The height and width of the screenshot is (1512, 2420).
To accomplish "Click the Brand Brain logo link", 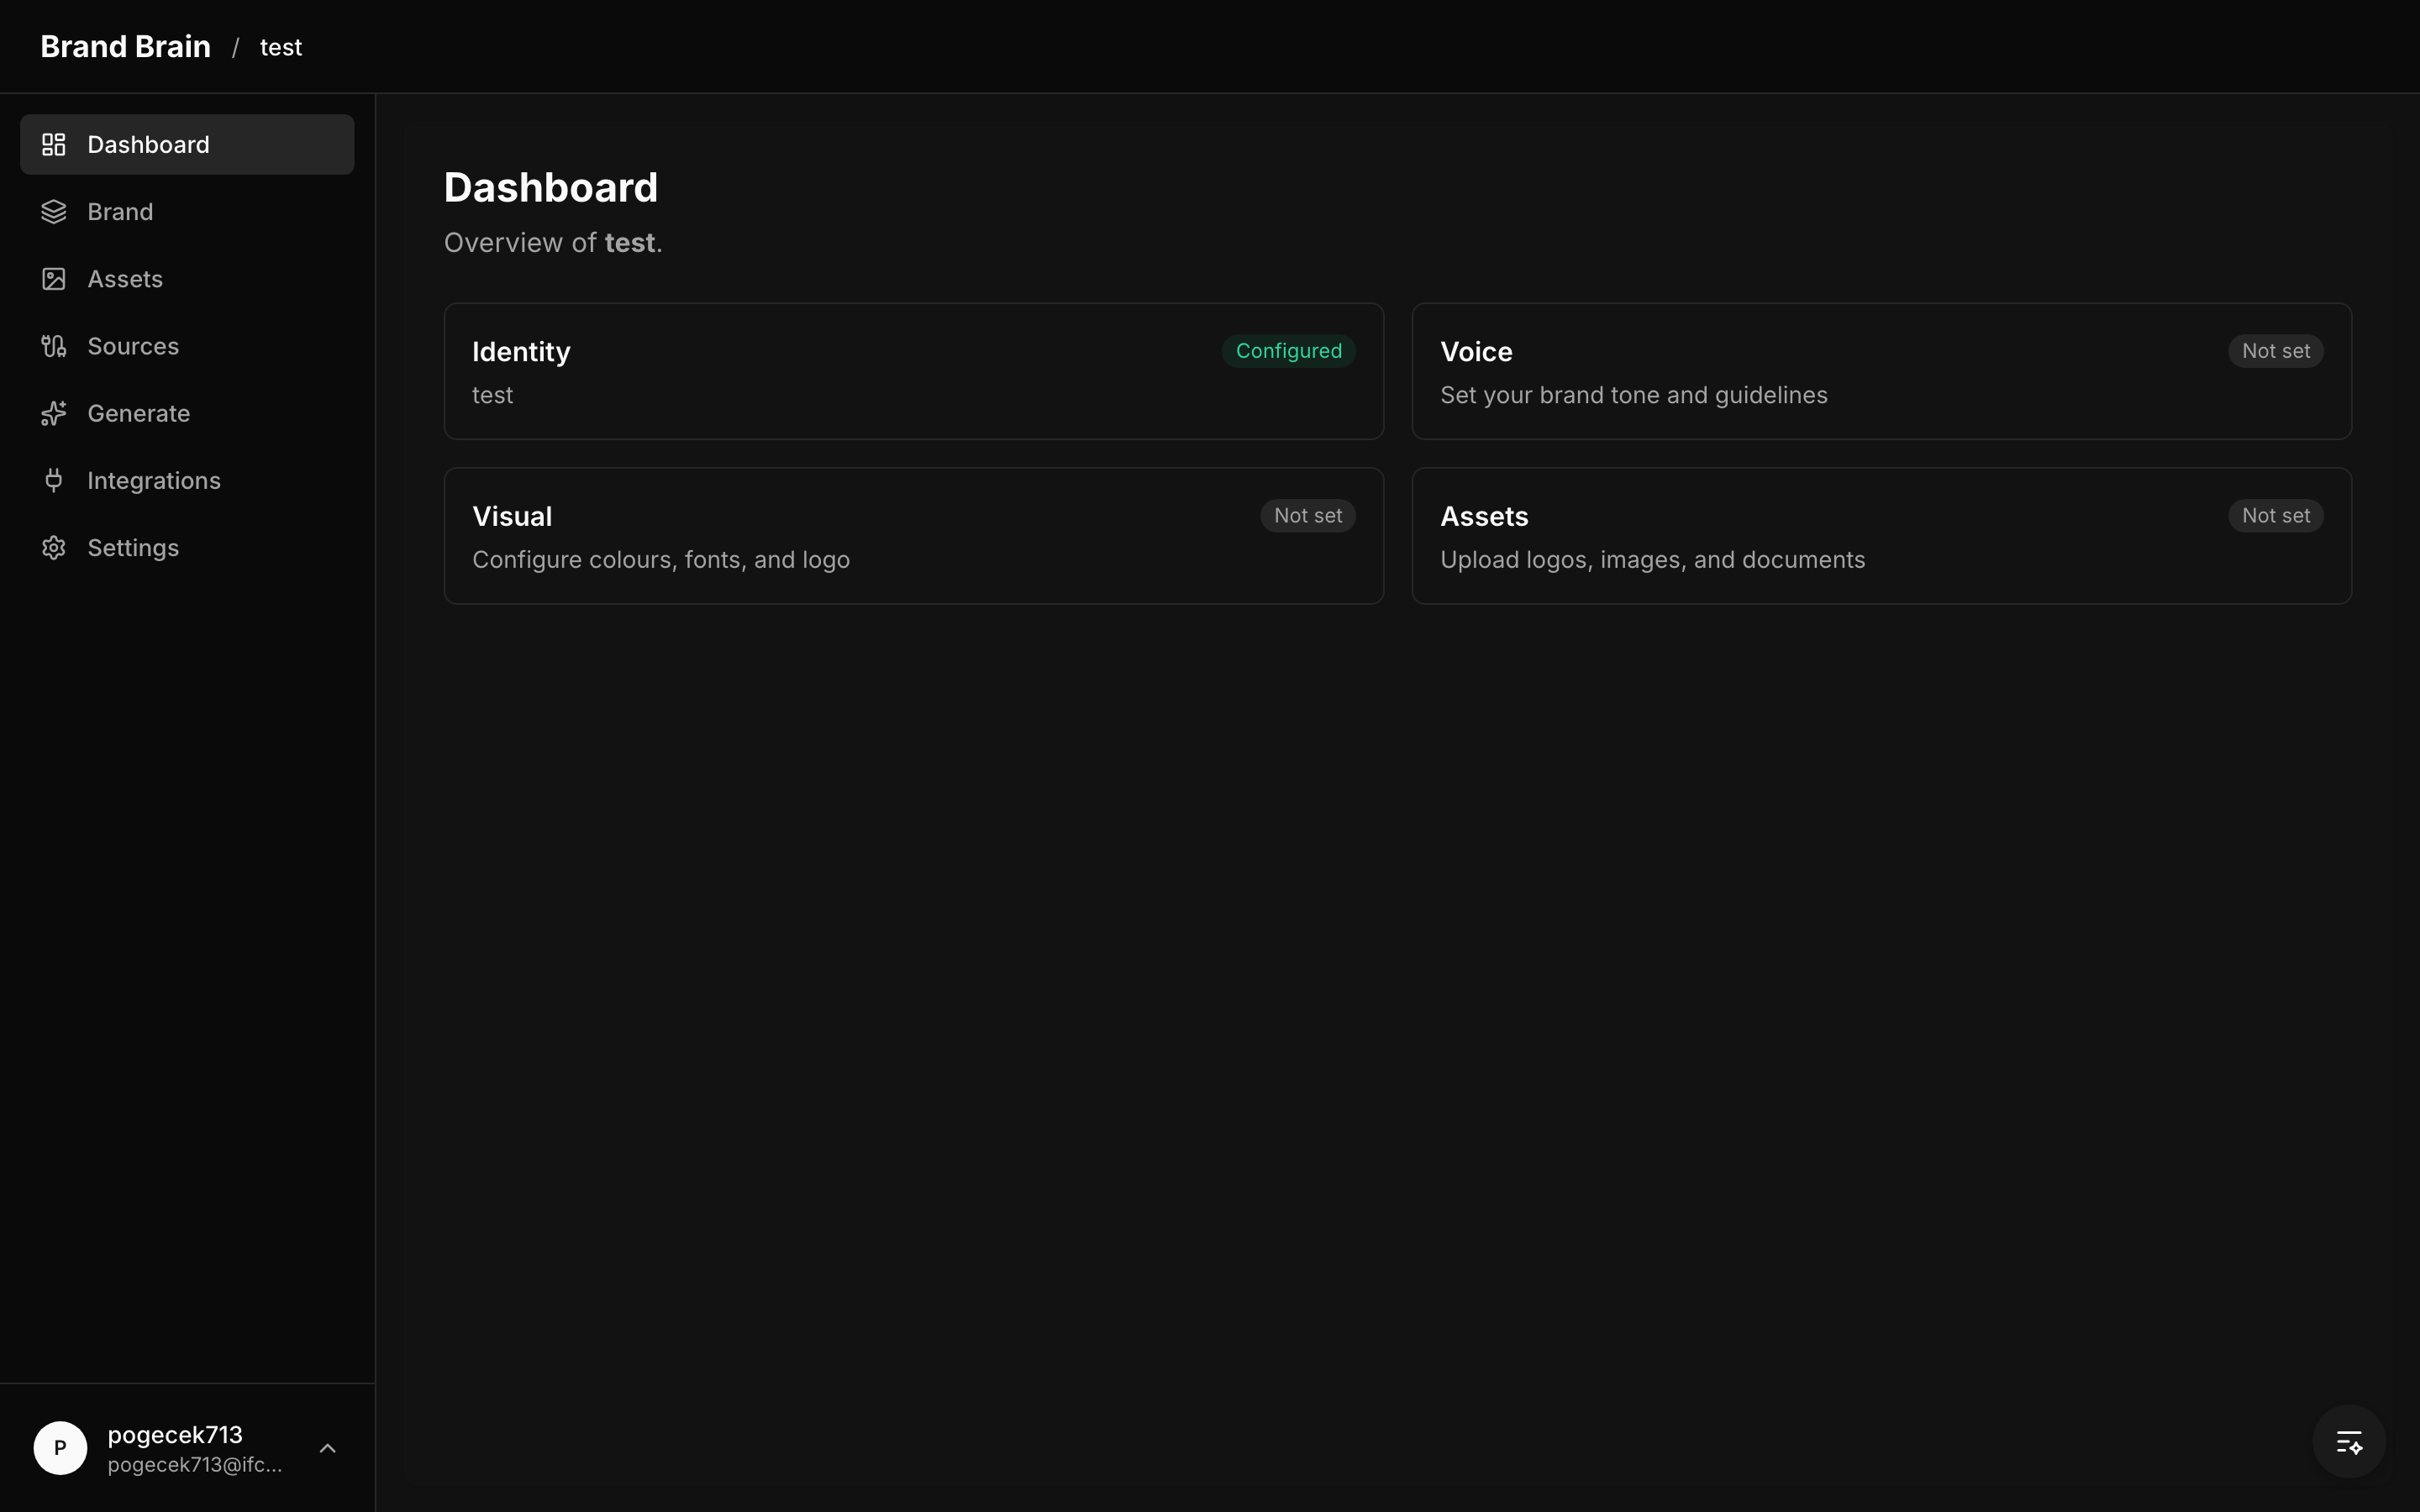I will (125, 46).
